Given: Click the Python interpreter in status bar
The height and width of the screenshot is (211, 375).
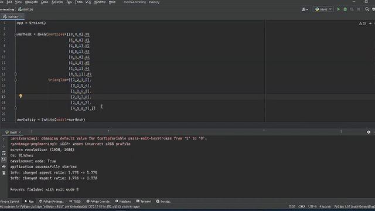Looking at the screenshot, I should point(354,206).
